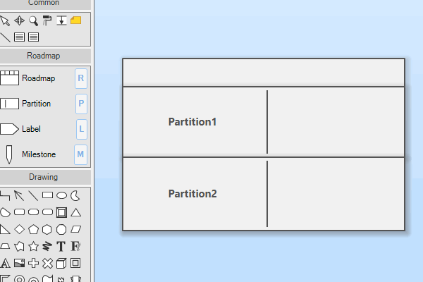
Task: Choose the magnifier zoom tool
Action: pyautogui.click(x=33, y=20)
